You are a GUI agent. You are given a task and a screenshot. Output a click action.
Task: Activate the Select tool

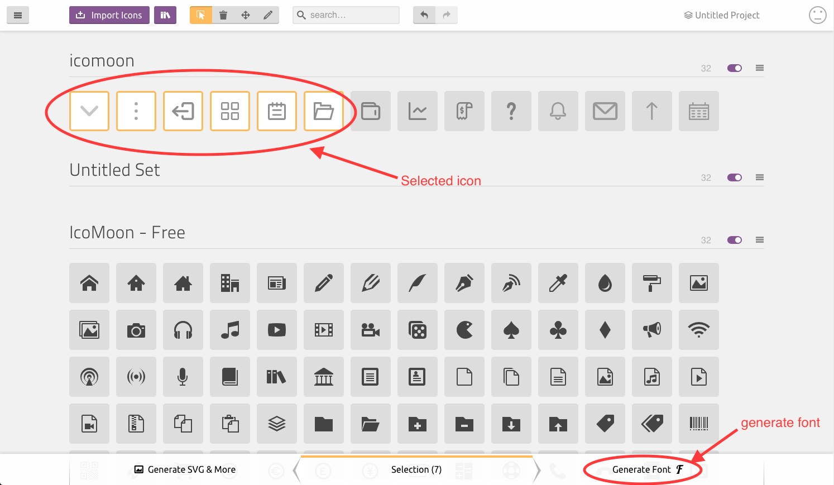click(201, 15)
